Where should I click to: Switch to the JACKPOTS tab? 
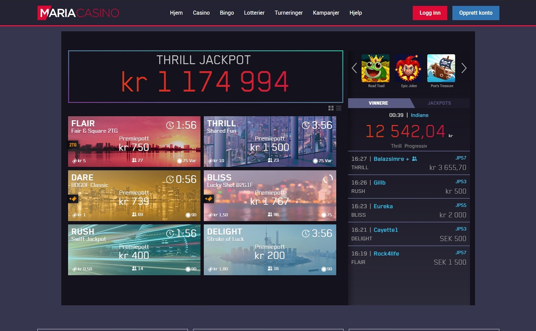coord(439,103)
